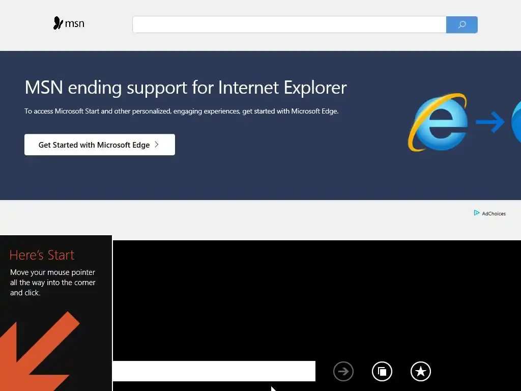
Task: Click the mouse pointer tip instructions text
Action: click(x=53, y=283)
